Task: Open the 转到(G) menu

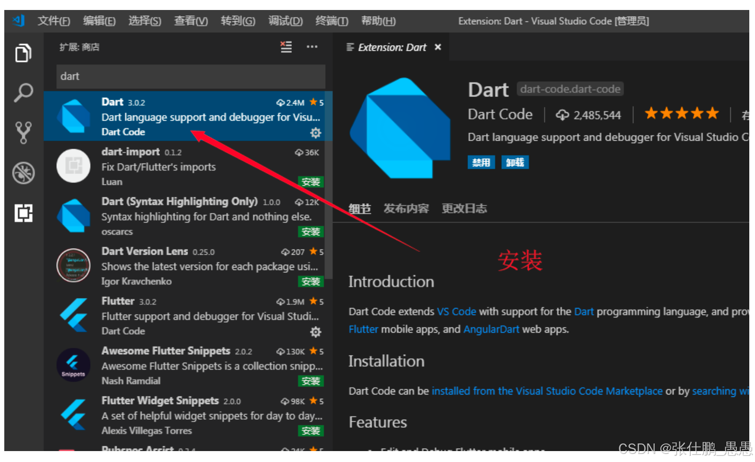Action: coord(238,21)
